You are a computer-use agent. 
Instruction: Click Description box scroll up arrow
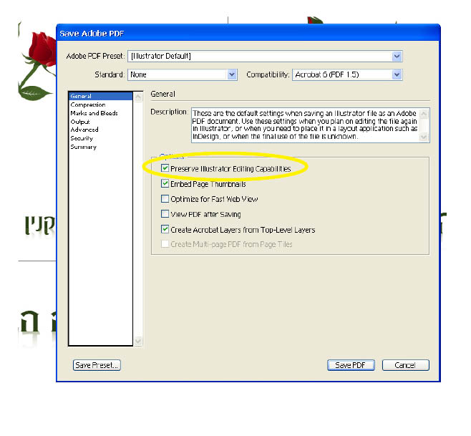(x=424, y=114)
